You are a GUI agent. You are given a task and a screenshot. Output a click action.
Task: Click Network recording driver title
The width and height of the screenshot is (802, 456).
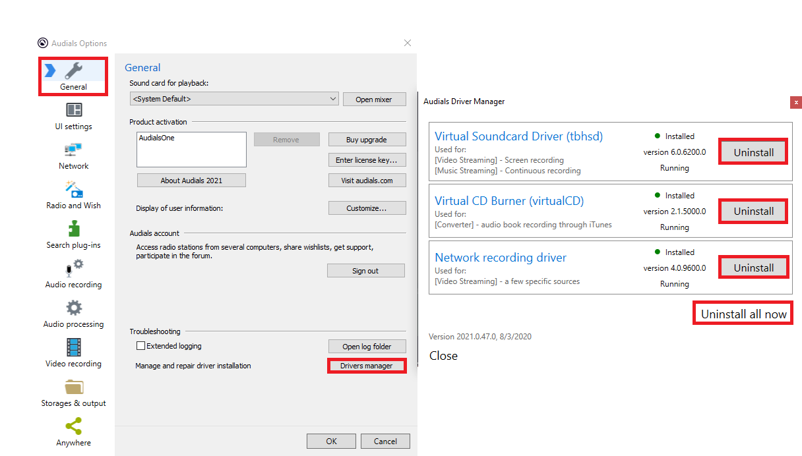tap(501, 258)
